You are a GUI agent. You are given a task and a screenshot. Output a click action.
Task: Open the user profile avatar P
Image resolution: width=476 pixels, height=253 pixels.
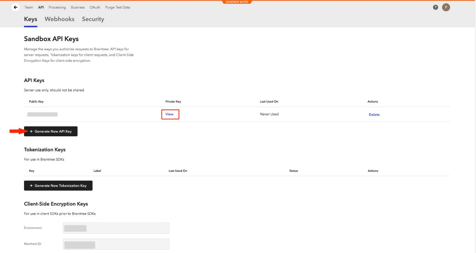446,7
